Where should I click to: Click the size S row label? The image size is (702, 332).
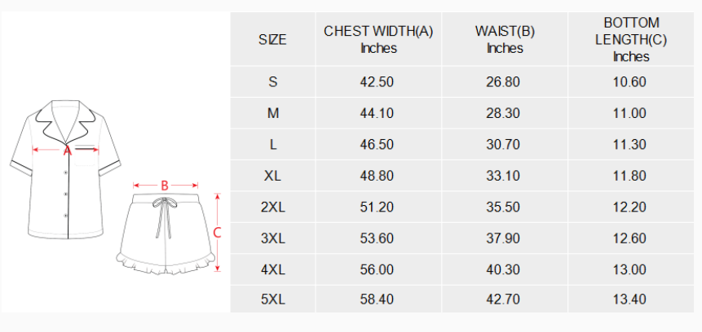point(272,82)
